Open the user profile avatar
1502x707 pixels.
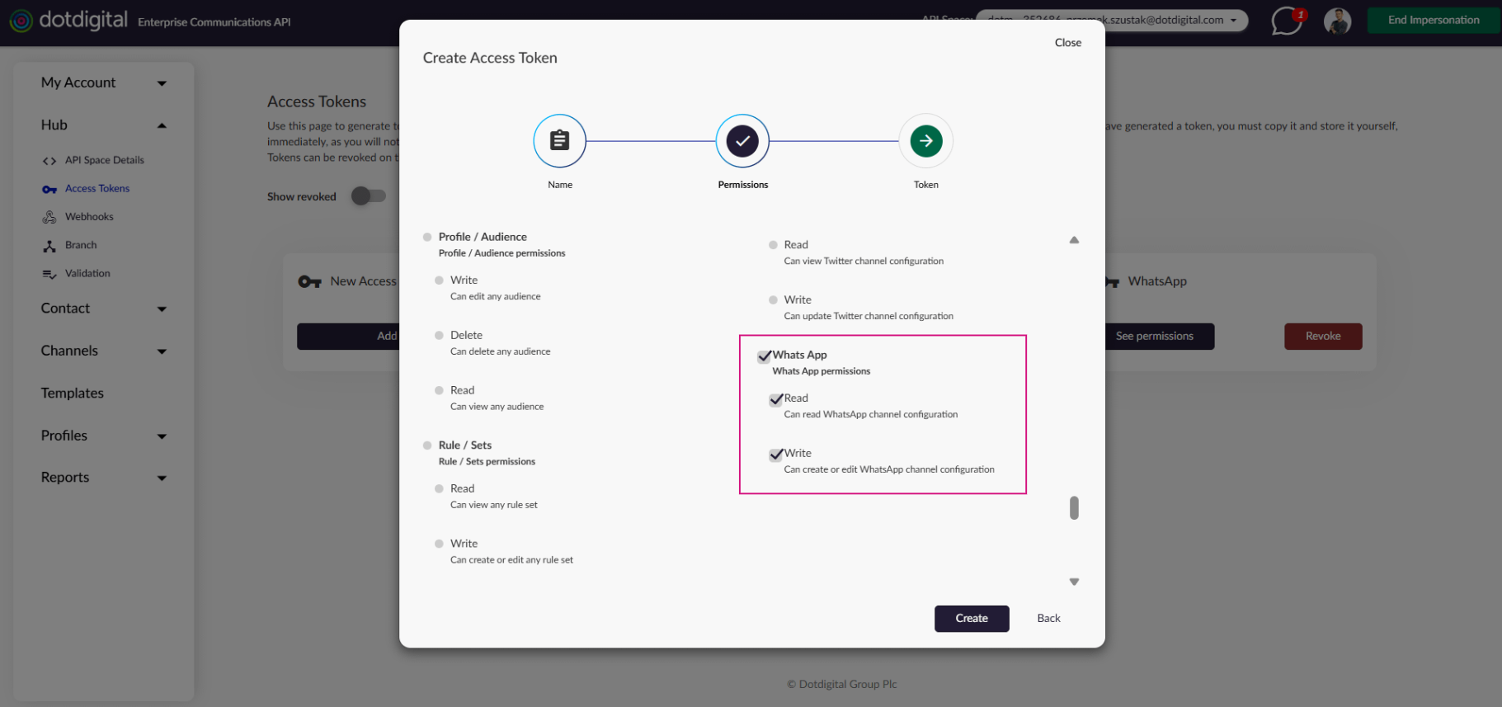point(1337,21)
